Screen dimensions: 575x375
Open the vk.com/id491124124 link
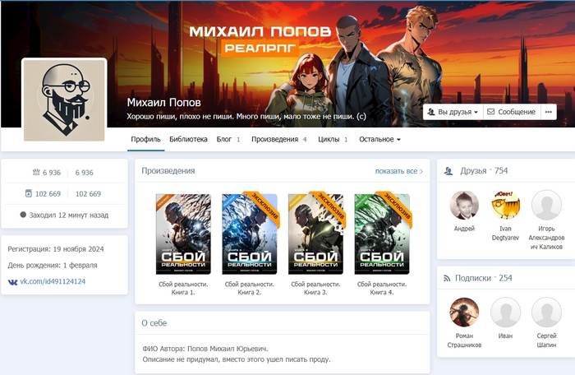click(53, 281)
